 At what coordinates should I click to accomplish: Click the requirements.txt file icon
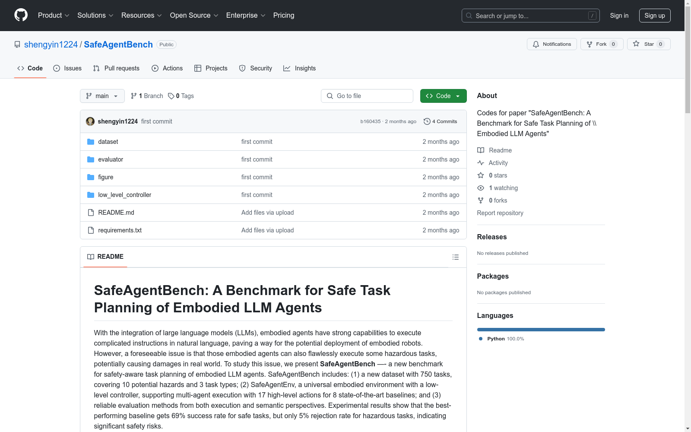tap(91, 230)
